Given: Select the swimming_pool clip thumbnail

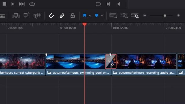Looking at the screenshot, I should coord(75,62).
